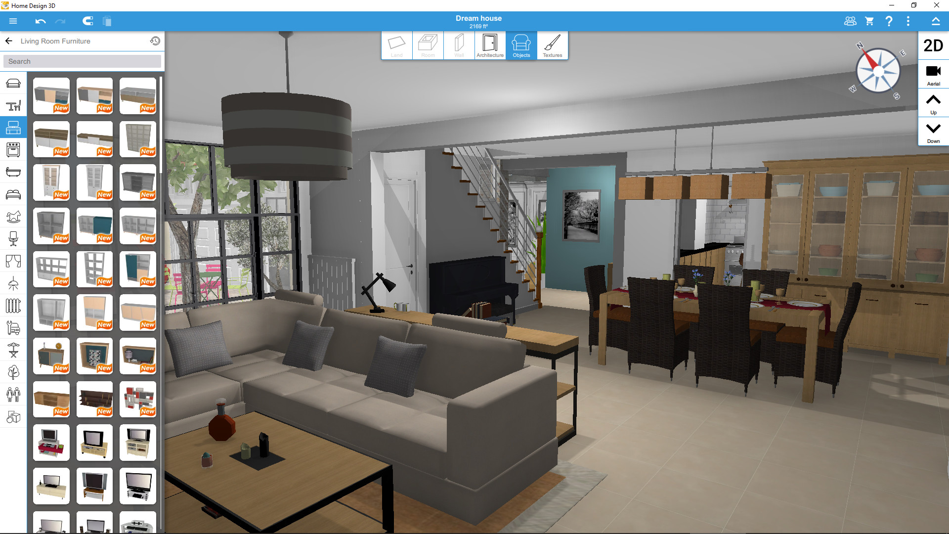Click the user account icon top-right
Screen dimensions: 949x534
click(849, 22)
